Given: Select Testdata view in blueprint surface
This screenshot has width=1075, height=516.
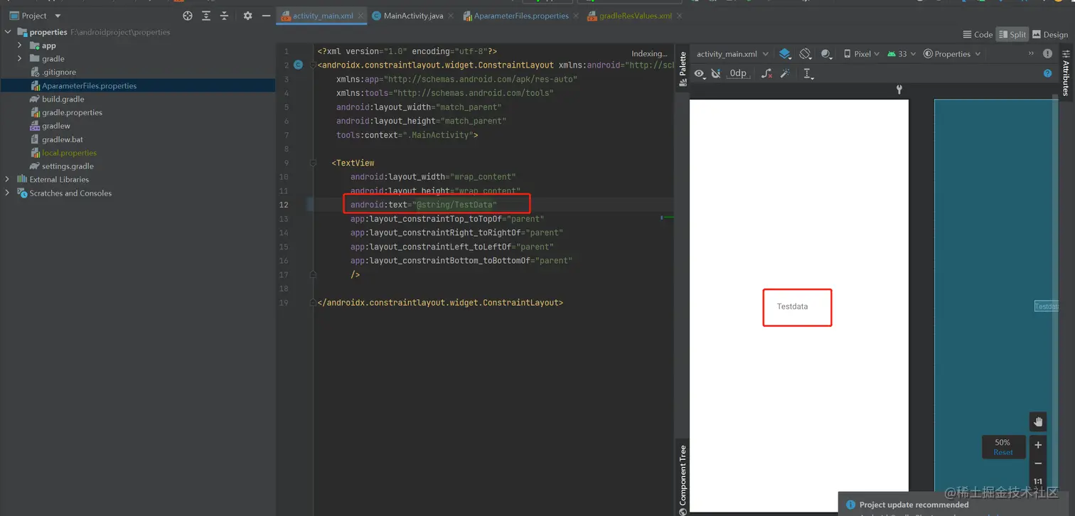Looking at the screenshot, I should (1046, 306).
